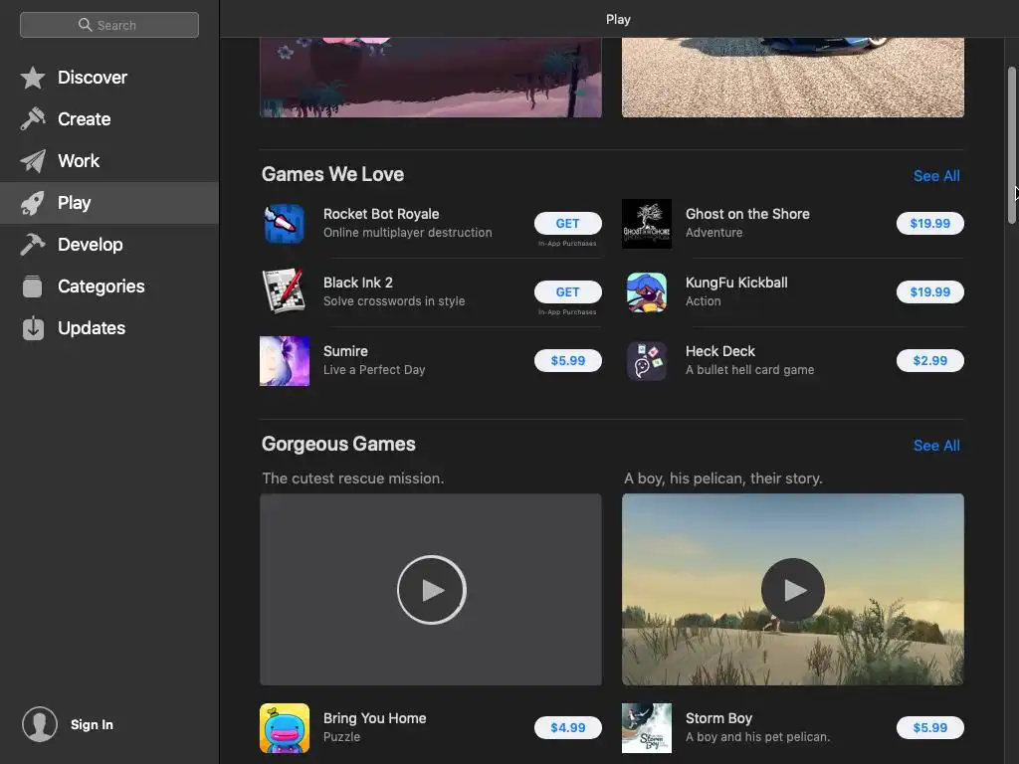Click the Play rocket icon

33,203
